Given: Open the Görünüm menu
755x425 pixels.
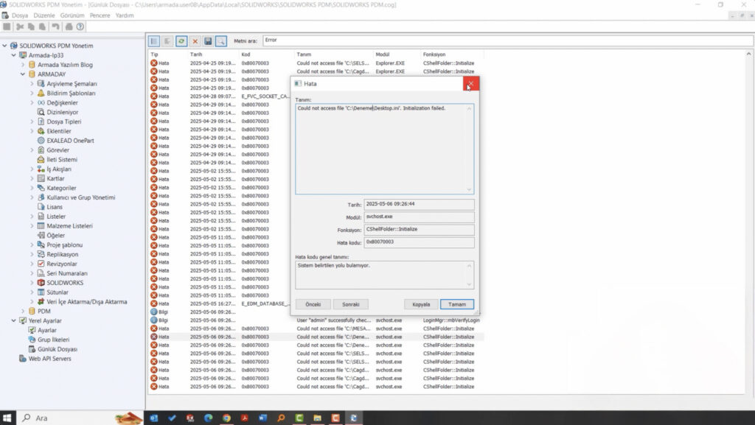Looking at the screenshot, I should [x=72, y=15].
